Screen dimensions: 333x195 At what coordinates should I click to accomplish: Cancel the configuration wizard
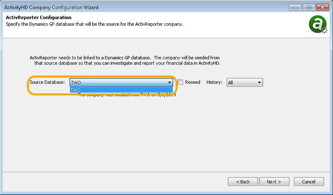(309, 182)
